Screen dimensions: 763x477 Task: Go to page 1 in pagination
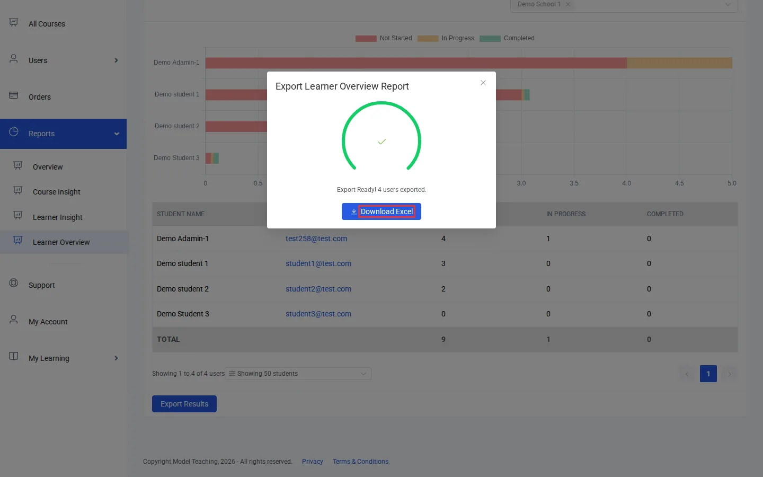tap(708, 374)
